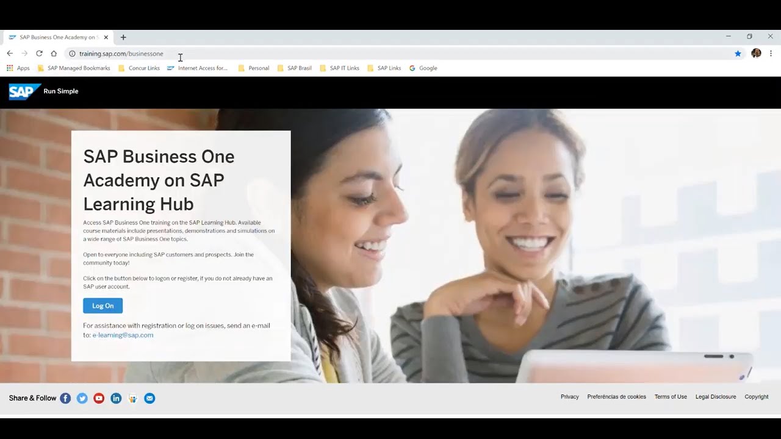Open the SAP Links bookmark folder
The image size is (781, 439).
click(384, 68)
